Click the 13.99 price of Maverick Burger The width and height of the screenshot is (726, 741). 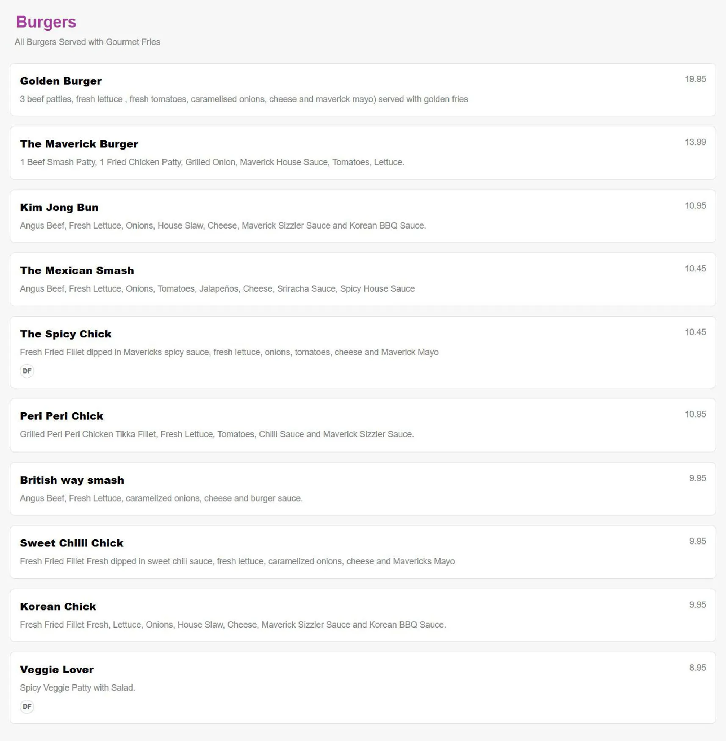(x=695, y=142)
